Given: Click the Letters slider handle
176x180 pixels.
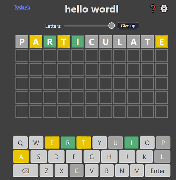Looking at the screenshot, I should (111, 26).
